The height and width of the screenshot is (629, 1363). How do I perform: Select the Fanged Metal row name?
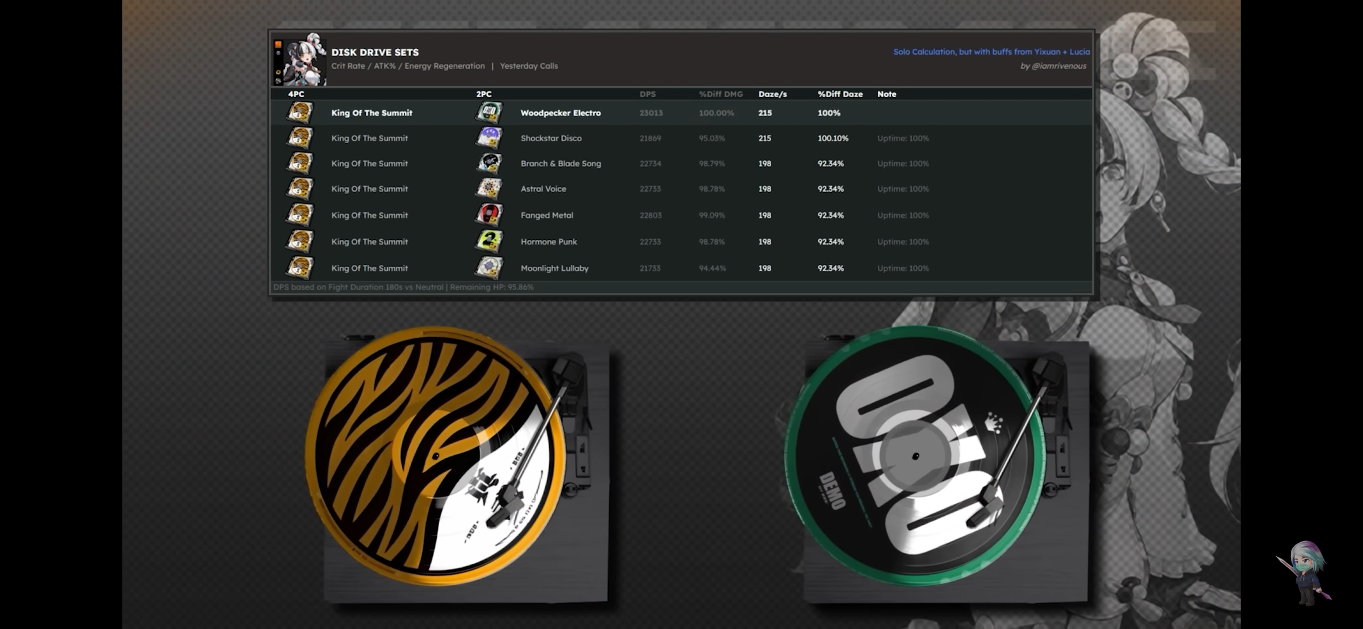[546, 215]
